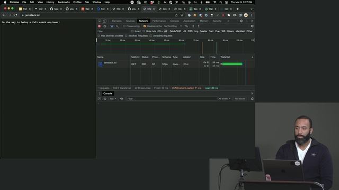Switch to the Performance tab
Image resolution: width=339 pixels, height=190 pixels.
159,21
